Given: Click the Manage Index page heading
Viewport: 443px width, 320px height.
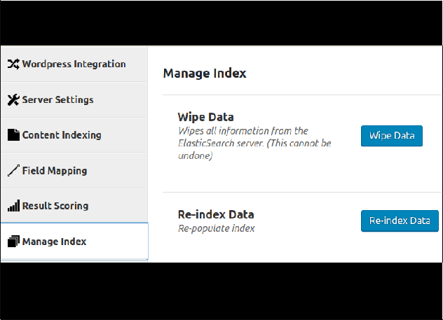Looking at the screenshot, I should tap(205, 74).
